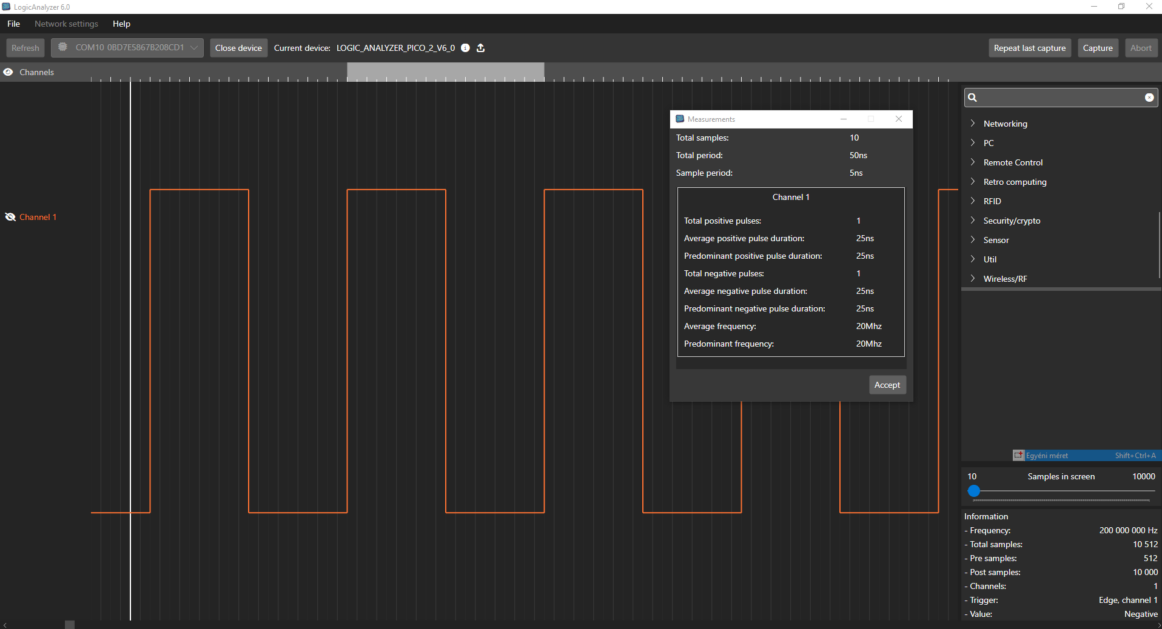1162x629 pixels.
Task: Click the Pre samples value 512
Action: coord(1150,558)
